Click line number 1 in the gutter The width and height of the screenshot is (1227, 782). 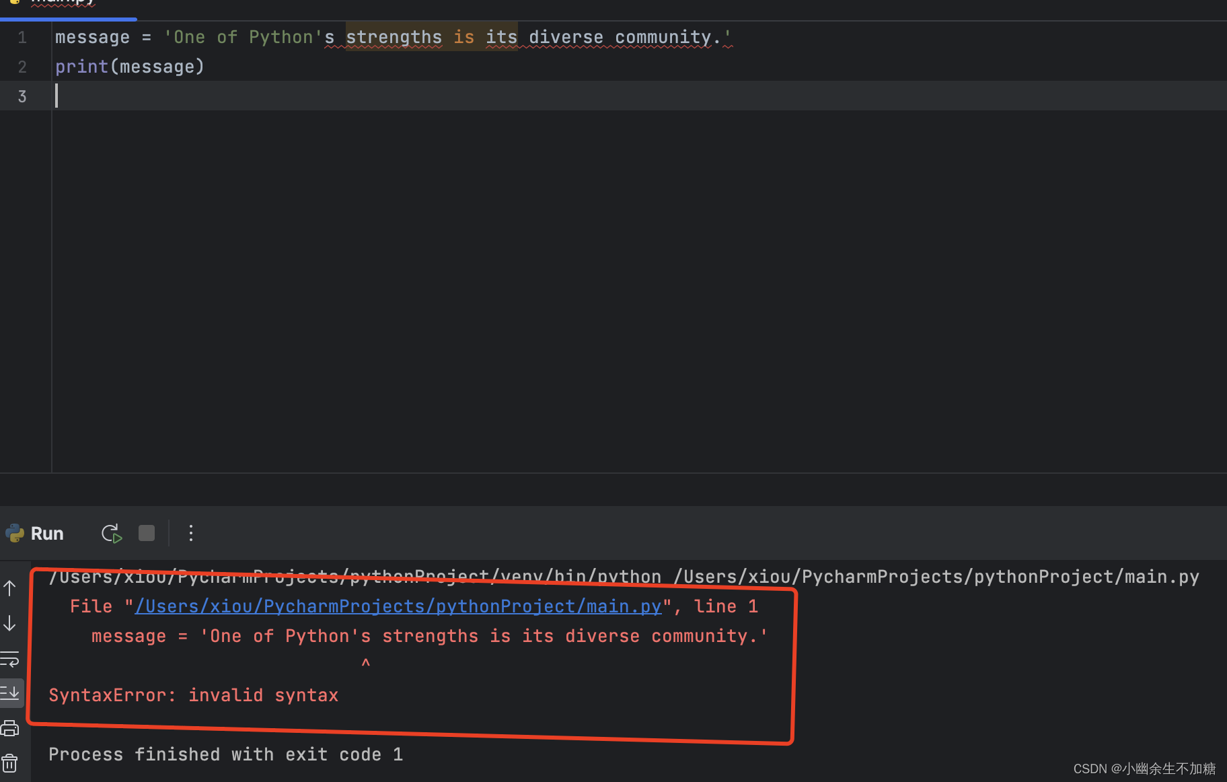point(22,38)
